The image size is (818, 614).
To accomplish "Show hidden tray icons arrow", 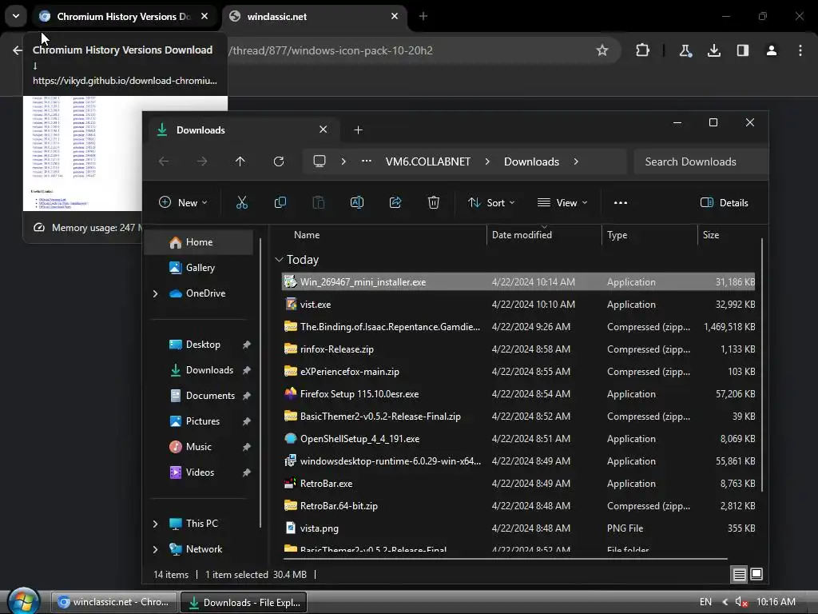I will point(725,602).
